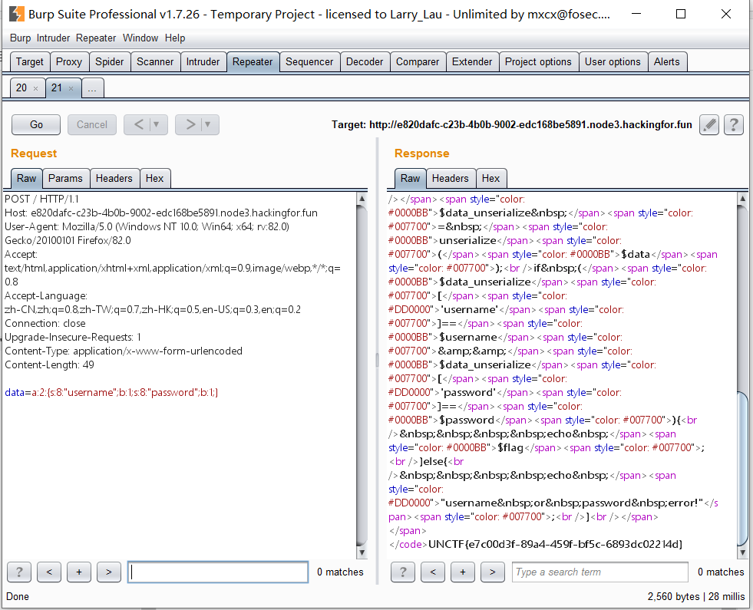Open response search help button
This screenshot has width=753, height=610.
coord(403,572)
